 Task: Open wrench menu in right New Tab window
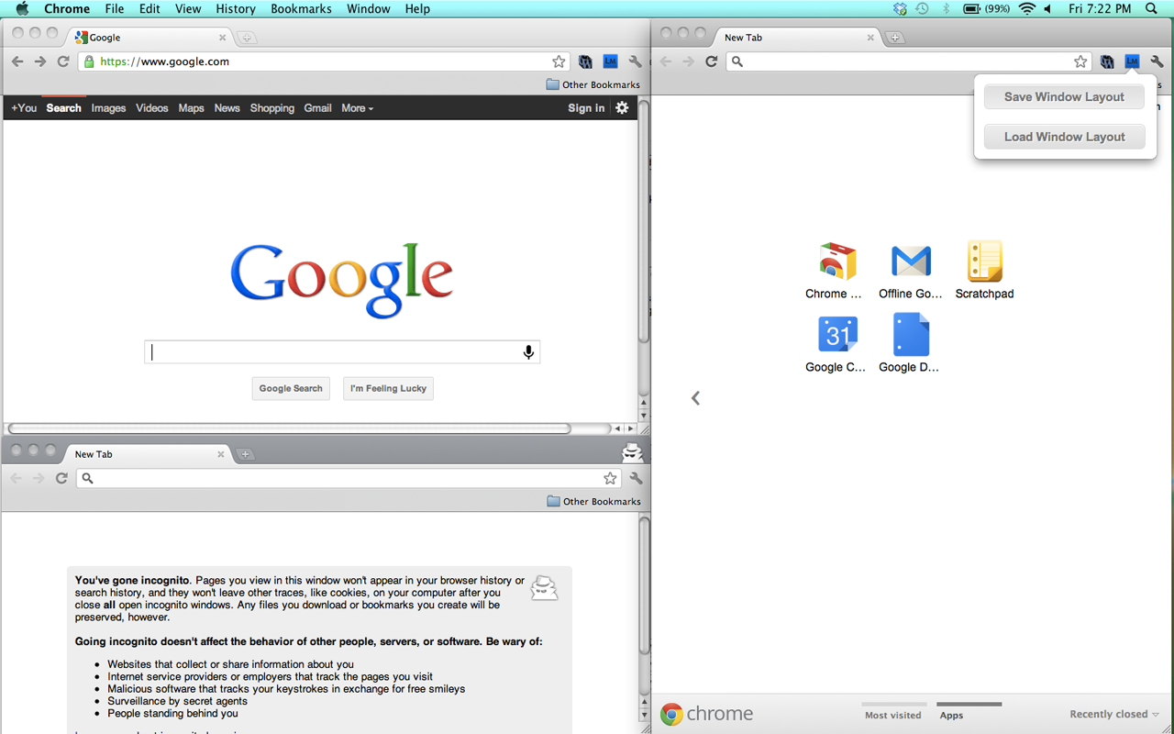pos(1157,61)
